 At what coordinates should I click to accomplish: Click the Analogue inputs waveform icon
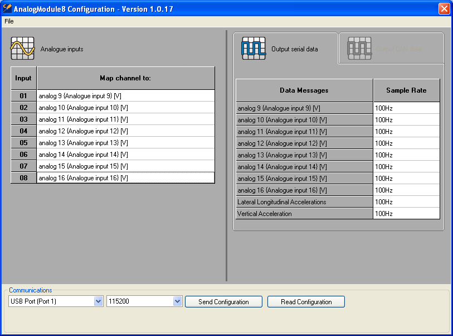tap(22, 49)
